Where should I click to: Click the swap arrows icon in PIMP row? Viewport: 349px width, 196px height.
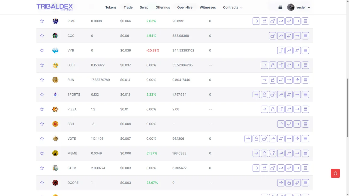tap(289, 21)
